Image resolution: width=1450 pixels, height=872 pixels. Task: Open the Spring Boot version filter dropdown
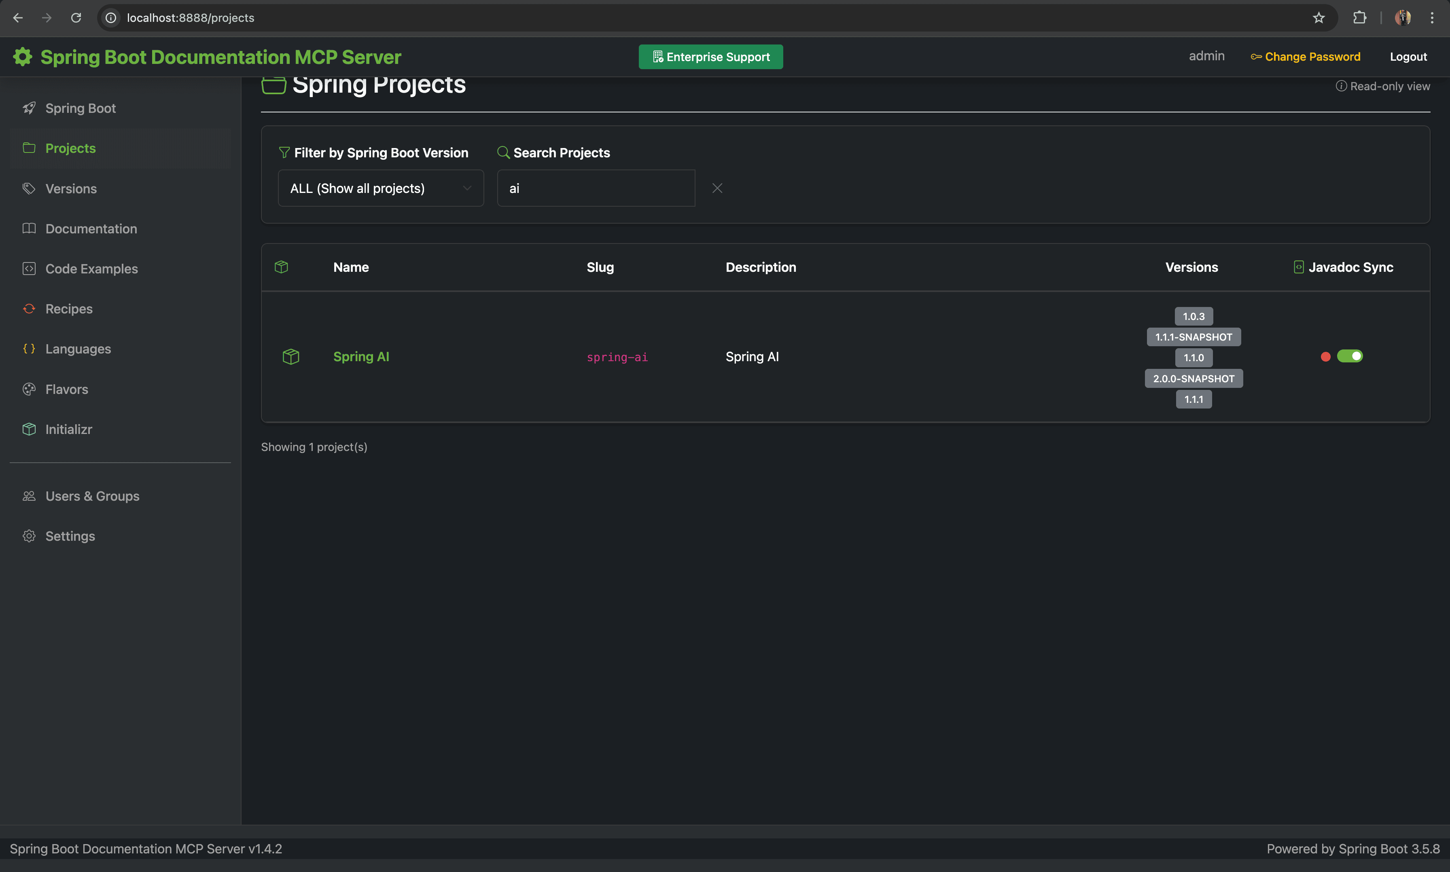(x=381, y=188)
